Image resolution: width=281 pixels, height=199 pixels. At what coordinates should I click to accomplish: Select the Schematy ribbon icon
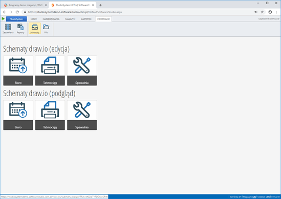[35, 29]
